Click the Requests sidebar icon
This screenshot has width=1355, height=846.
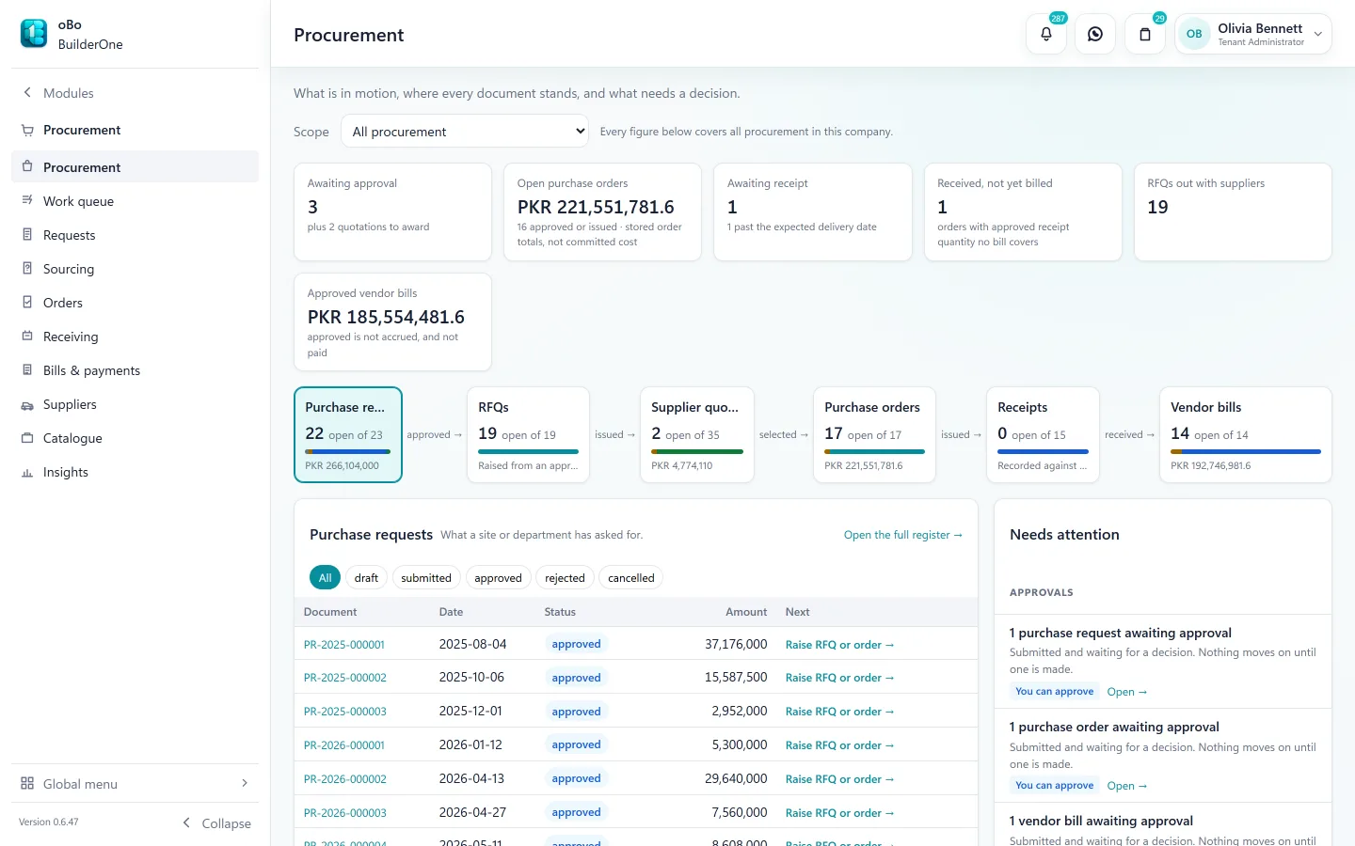[x=27, y=234]
